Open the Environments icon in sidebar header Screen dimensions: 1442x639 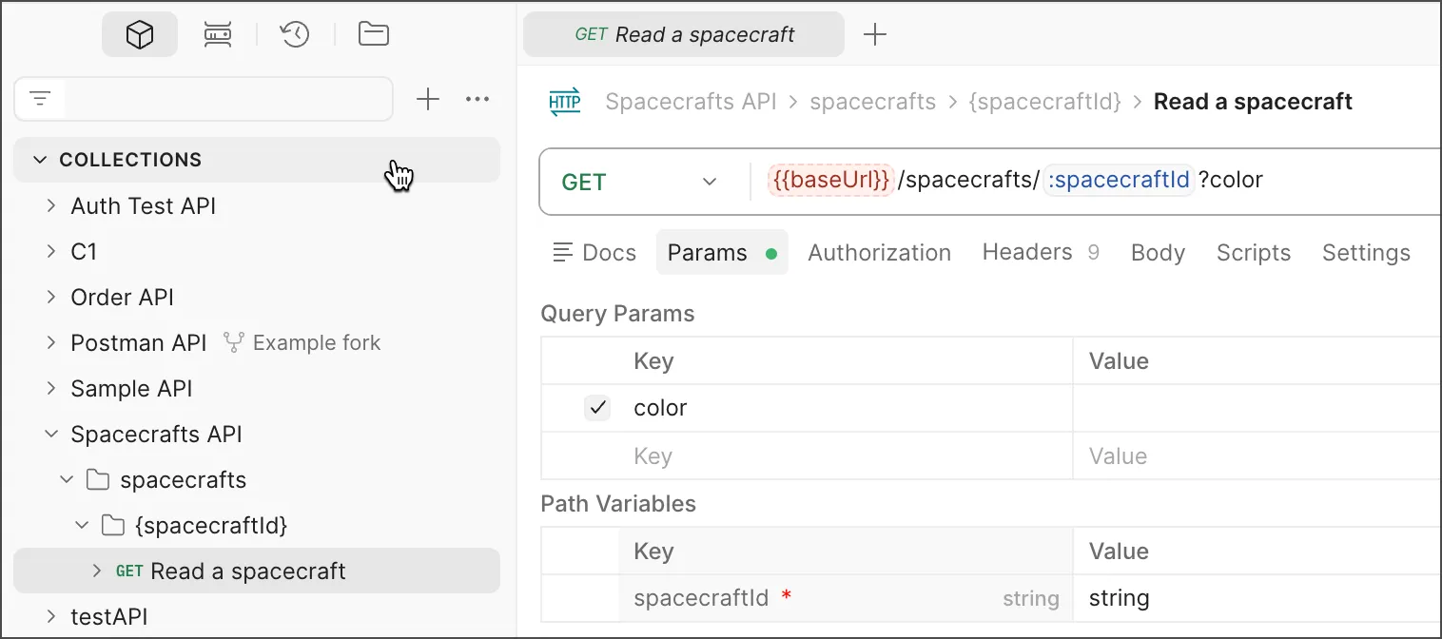click(x=218, y=35)
